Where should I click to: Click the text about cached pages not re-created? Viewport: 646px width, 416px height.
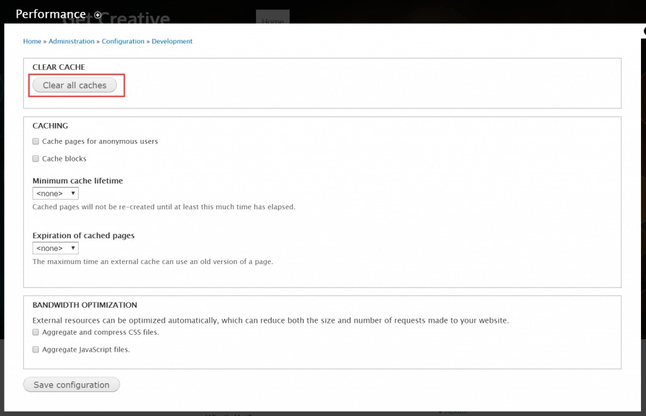[x=164, y=207]
